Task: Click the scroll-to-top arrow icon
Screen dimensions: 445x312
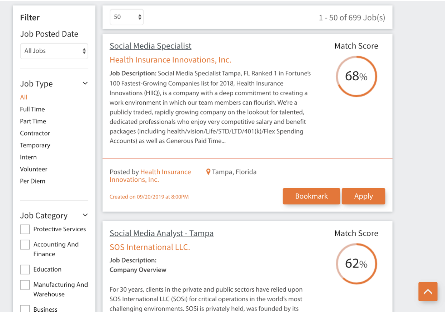Action: 427,292
